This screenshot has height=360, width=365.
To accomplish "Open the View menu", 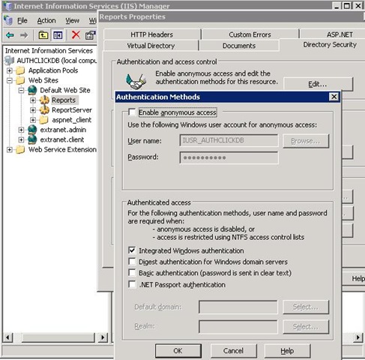I will (x=72, y=20).
